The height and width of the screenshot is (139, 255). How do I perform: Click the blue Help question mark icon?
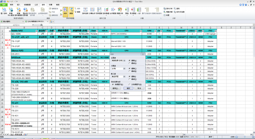pos(246,5)
